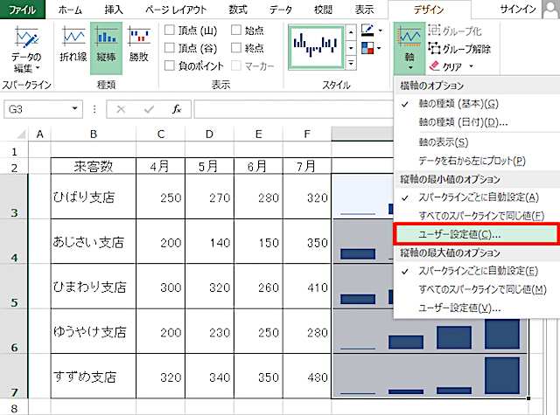This screenshot has width=560, height=415.
Task: Expand the クリア dropdown arrow
Action: (x=471, y=66)
